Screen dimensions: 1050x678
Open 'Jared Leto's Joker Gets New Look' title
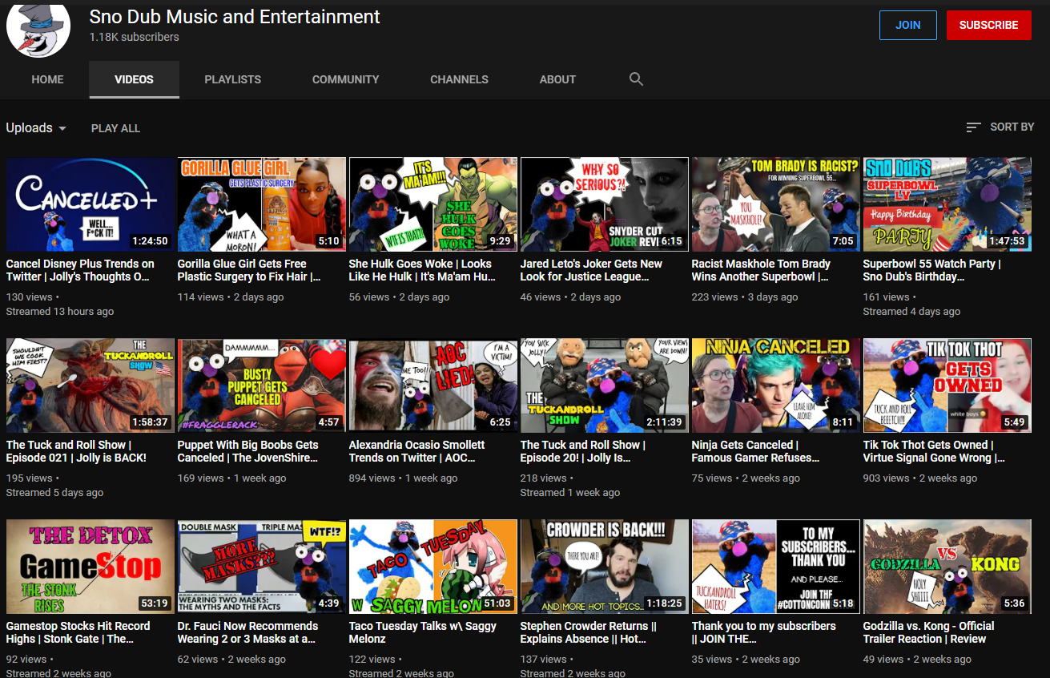(592, 270)
